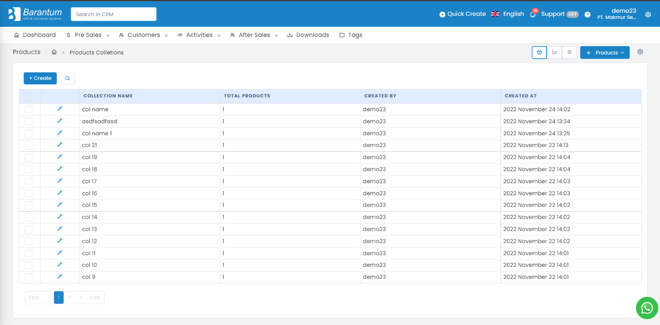The width and height of the screenshot is (660, 325).
Task: Toggle the Support OFF switch
Action: [x=572, y=14]
